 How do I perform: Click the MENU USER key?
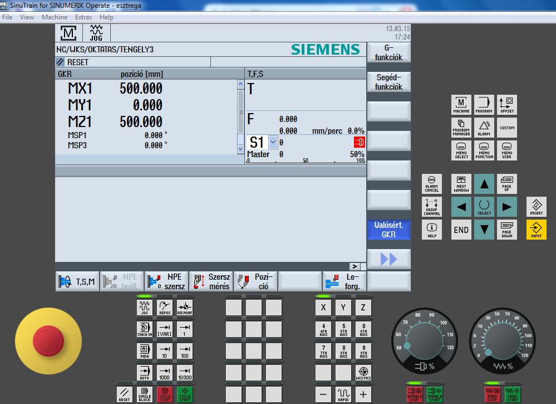tap(506, 150)
